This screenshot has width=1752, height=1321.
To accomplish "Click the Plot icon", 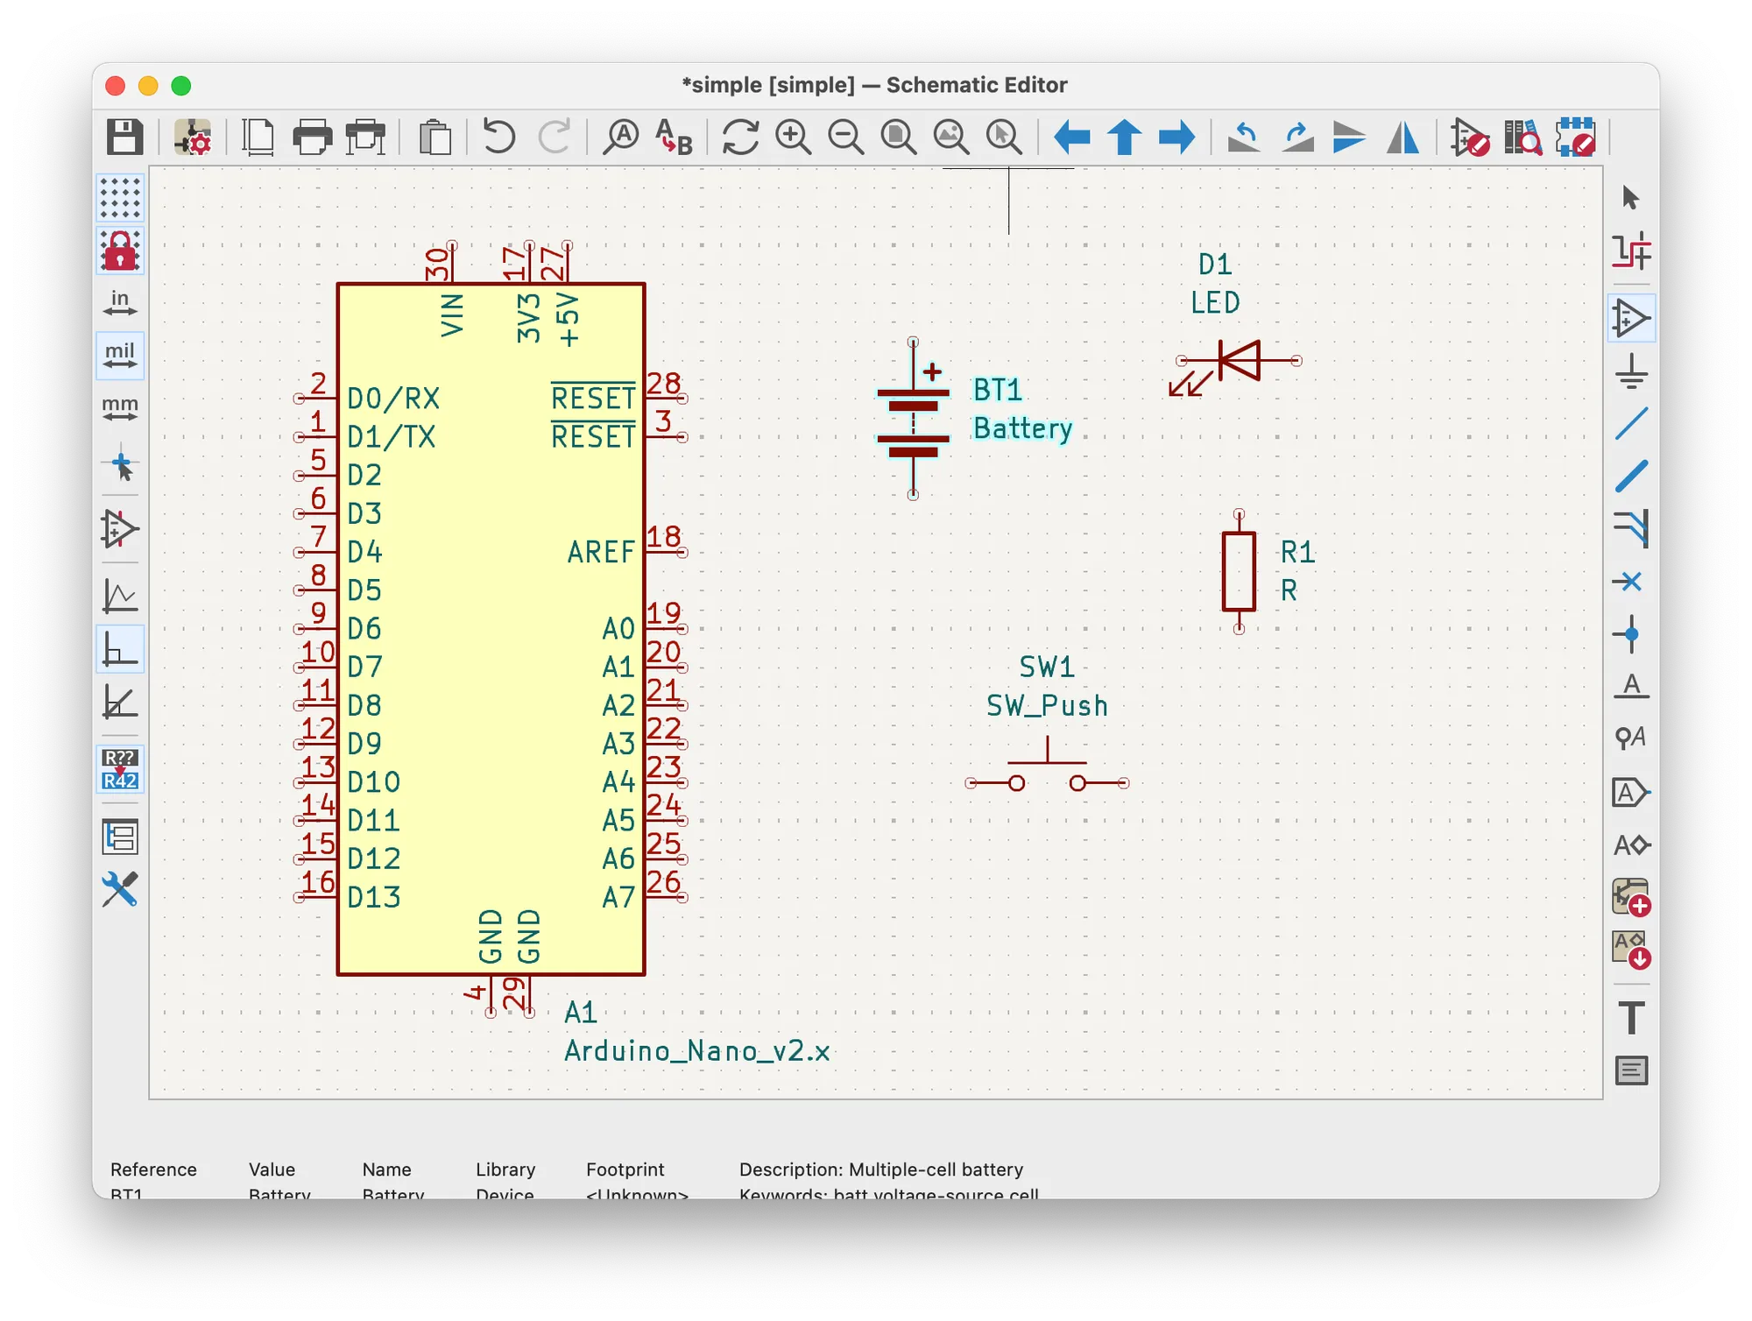I will click(365, 138).
